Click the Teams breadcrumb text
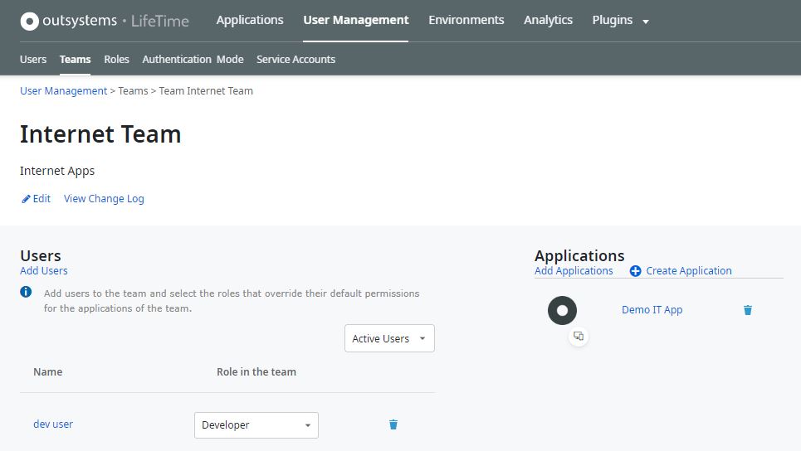The width and height of the screenshot is (801, 451). click(x=133, y=91)
